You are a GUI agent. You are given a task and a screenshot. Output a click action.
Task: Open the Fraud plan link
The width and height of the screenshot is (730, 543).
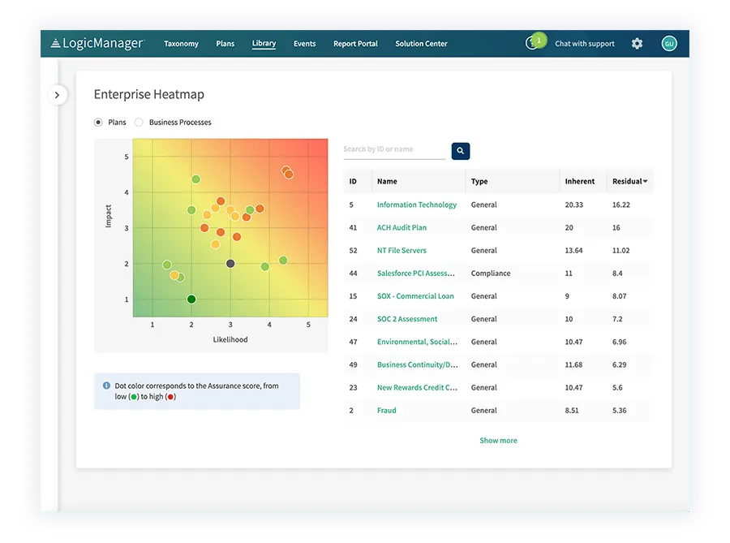386,410
